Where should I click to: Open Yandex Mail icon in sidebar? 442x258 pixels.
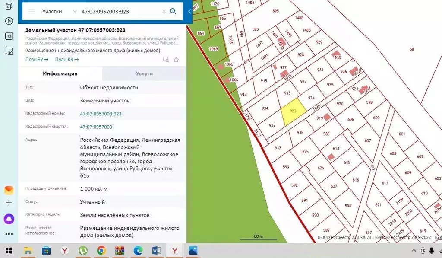[x=9, y=190]
